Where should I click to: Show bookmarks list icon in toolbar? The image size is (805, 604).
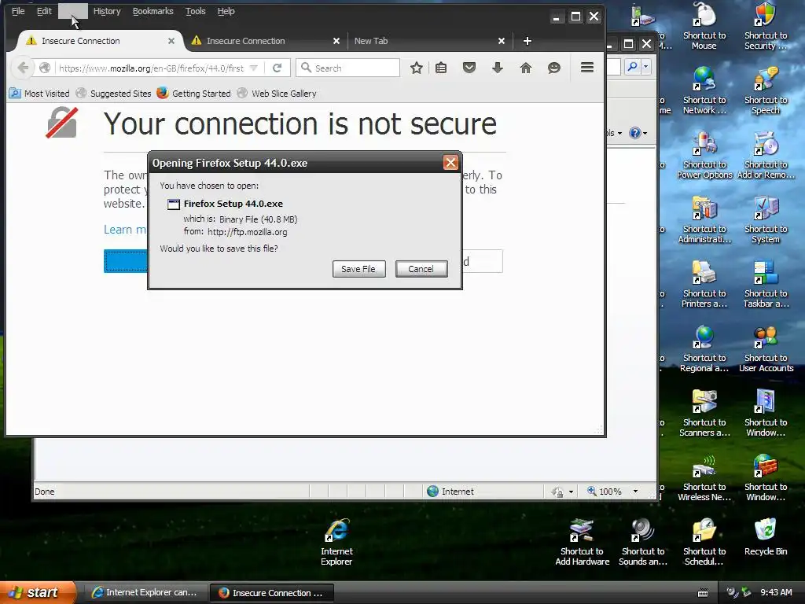pos(441,68)
